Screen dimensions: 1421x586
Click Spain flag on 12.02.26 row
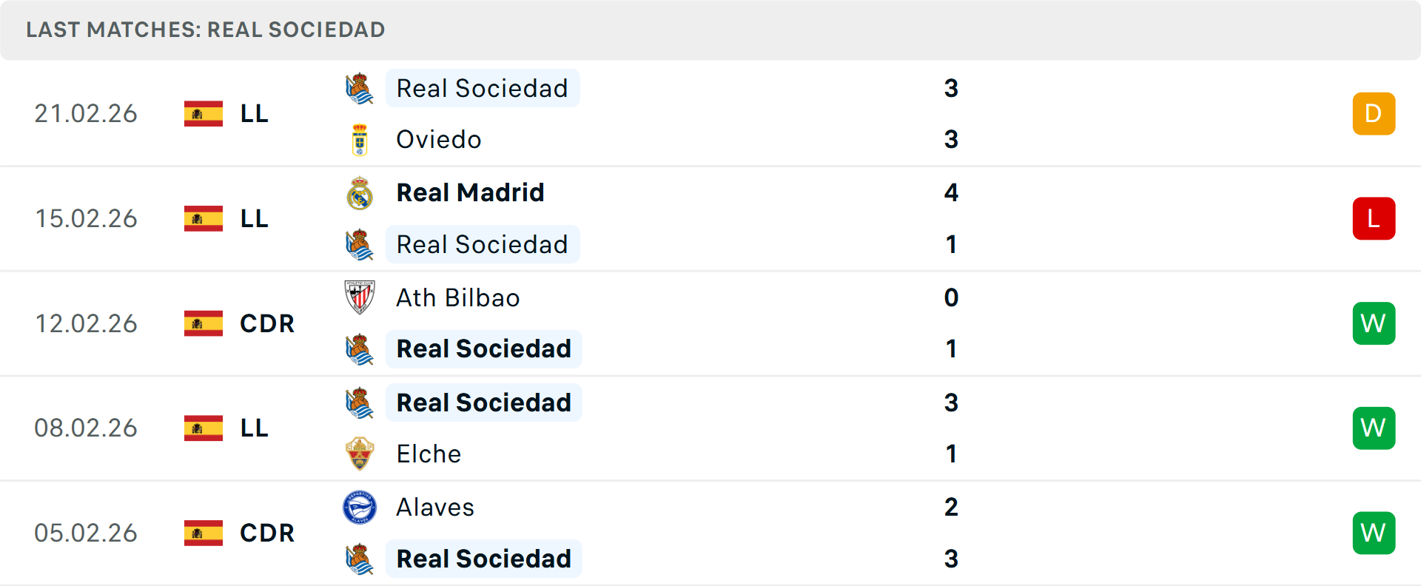204,323
